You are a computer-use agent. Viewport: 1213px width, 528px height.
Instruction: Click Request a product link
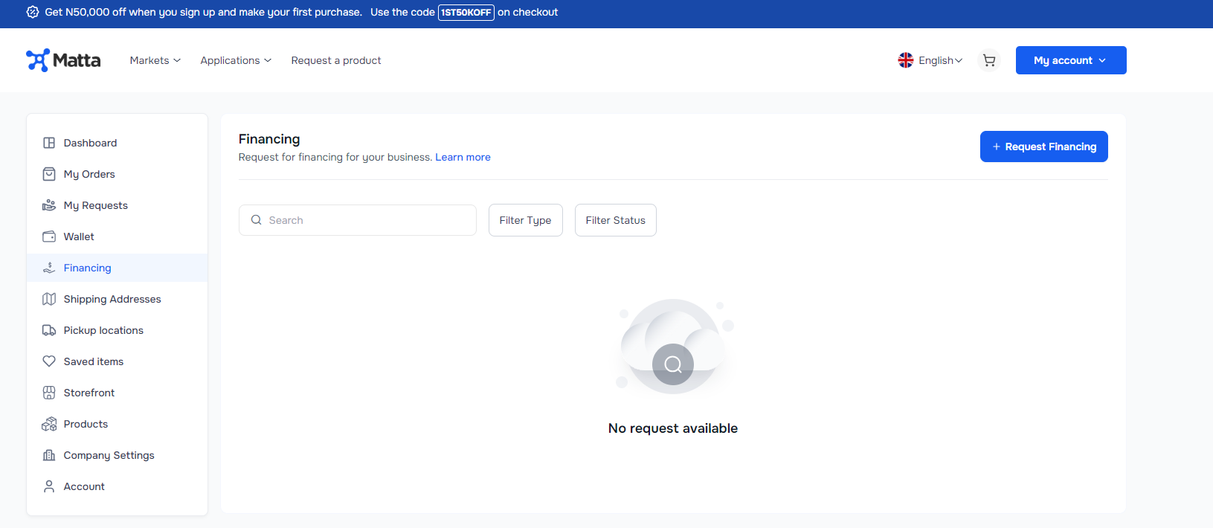[x=336, y=60]
